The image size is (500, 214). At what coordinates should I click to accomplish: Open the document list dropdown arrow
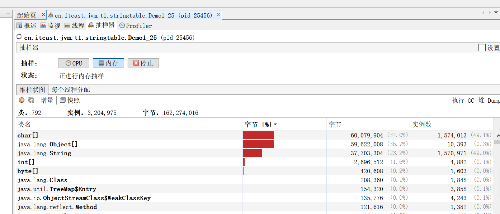[x=496, y=13]
